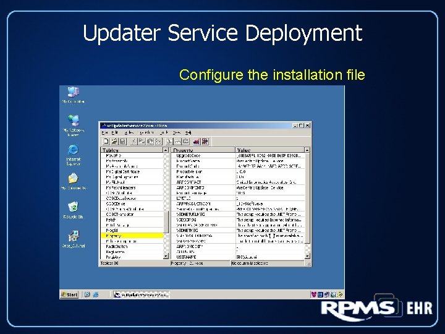Viewport: 445px width, 334px height.
Task: Click the Property column header
Action: pyautogui.click(x=203, y=150)
